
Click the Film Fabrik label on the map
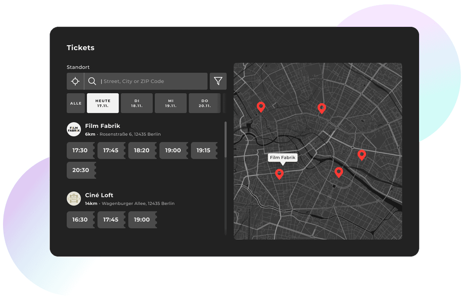click(x=283, y=157)
